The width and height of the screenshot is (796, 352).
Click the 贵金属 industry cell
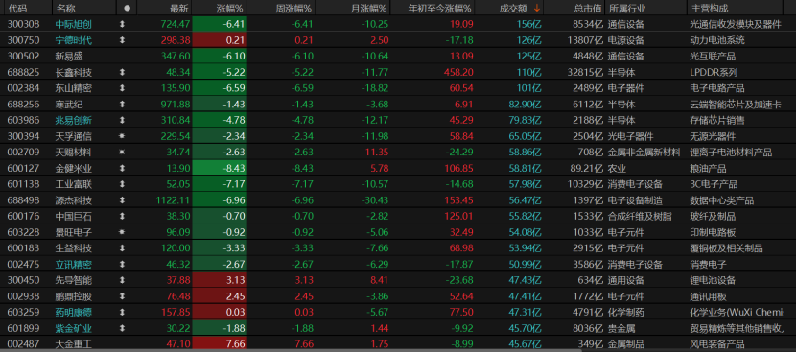click(621, 328)
